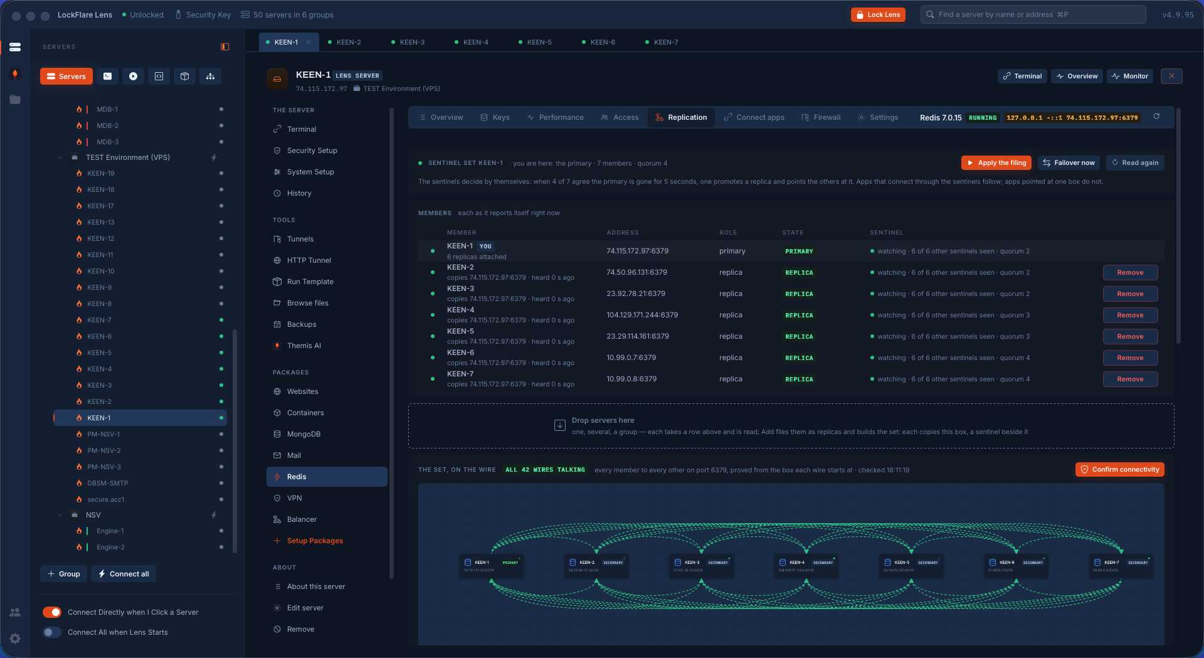Collapse the TEST Environment (VPS) group
This screenshot has width=1204, height=658.
click(61, 157)
